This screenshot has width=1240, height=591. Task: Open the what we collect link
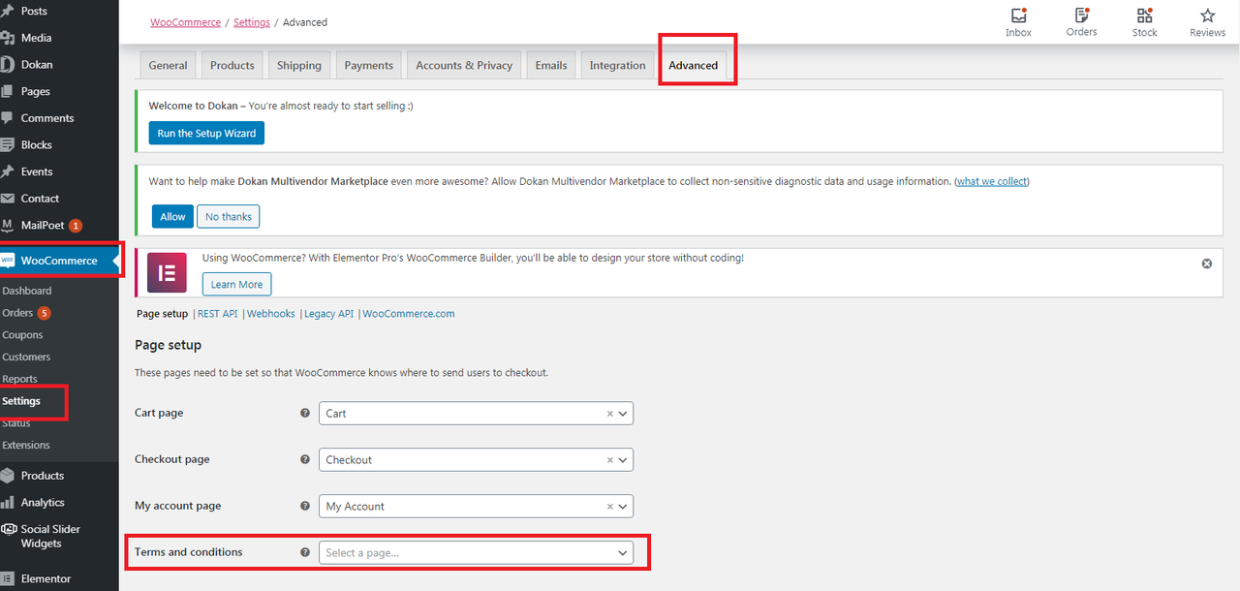pyautogui.click(x=992, y=181)
